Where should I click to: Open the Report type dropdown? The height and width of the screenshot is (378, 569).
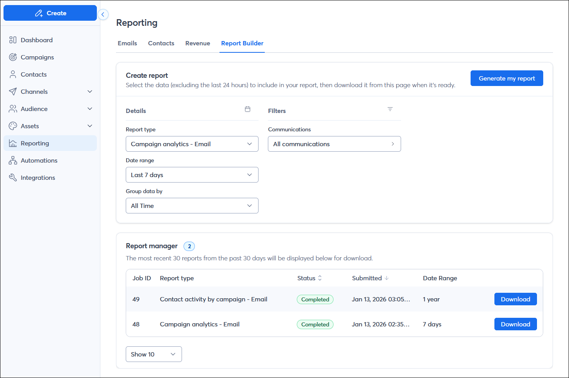tap(192, 144)
